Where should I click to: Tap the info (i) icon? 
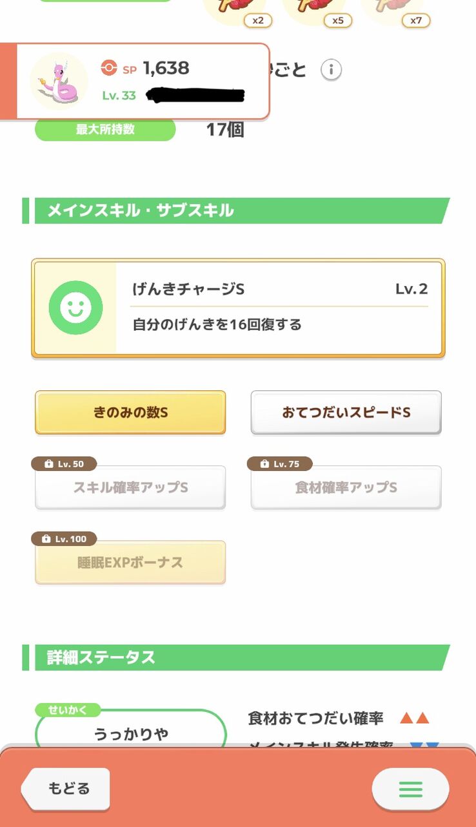[x=331, y=69]
